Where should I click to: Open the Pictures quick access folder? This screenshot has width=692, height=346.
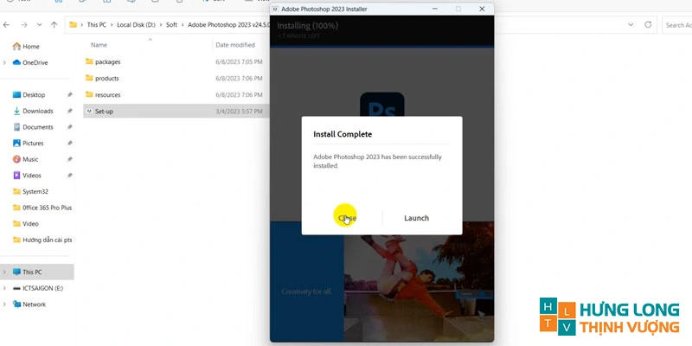(x=33, y=144)
